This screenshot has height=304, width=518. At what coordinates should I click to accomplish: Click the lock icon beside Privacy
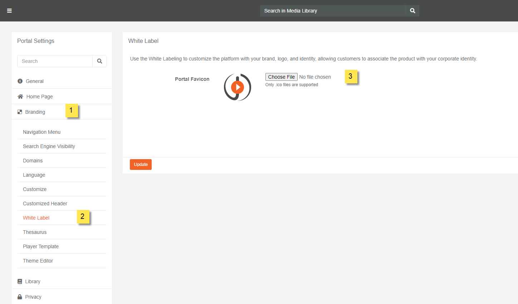[20, 296]
